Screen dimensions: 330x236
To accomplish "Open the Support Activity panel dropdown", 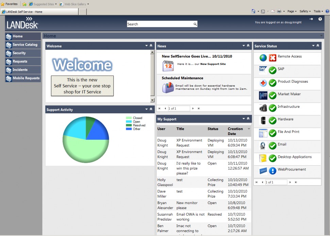I will pyautogui.click(x=147, y=109).
